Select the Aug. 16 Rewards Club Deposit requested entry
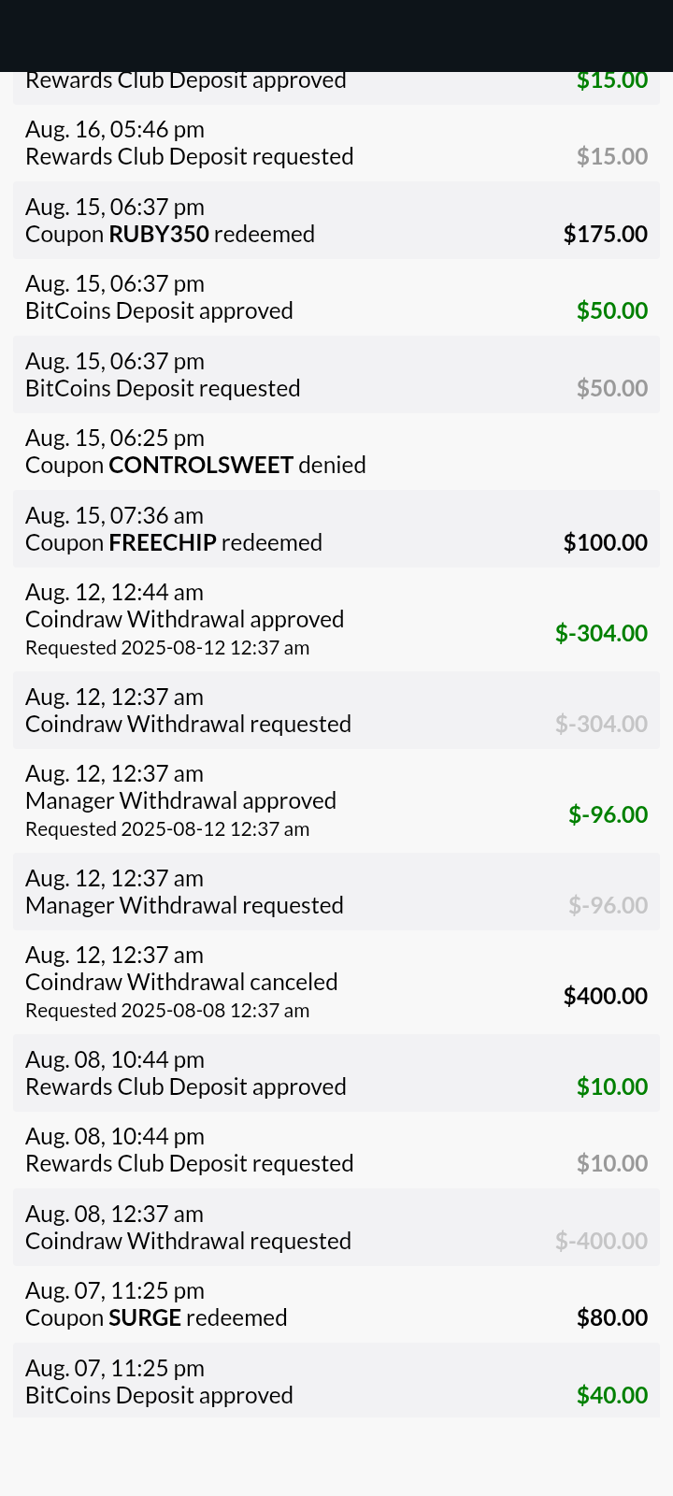673x1496 pixels. pos(336,143)
